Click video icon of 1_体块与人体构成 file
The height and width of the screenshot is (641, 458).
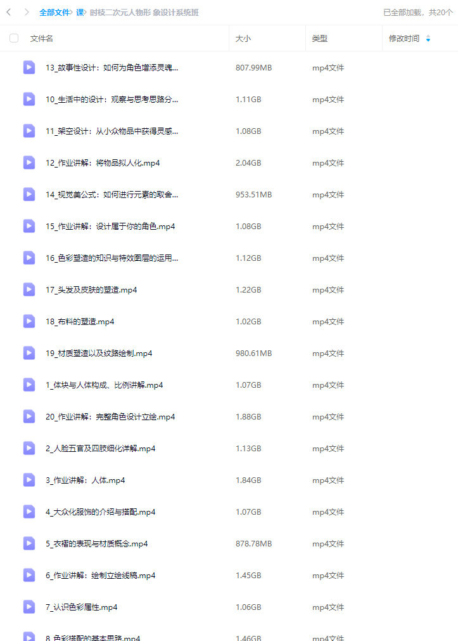29,385
